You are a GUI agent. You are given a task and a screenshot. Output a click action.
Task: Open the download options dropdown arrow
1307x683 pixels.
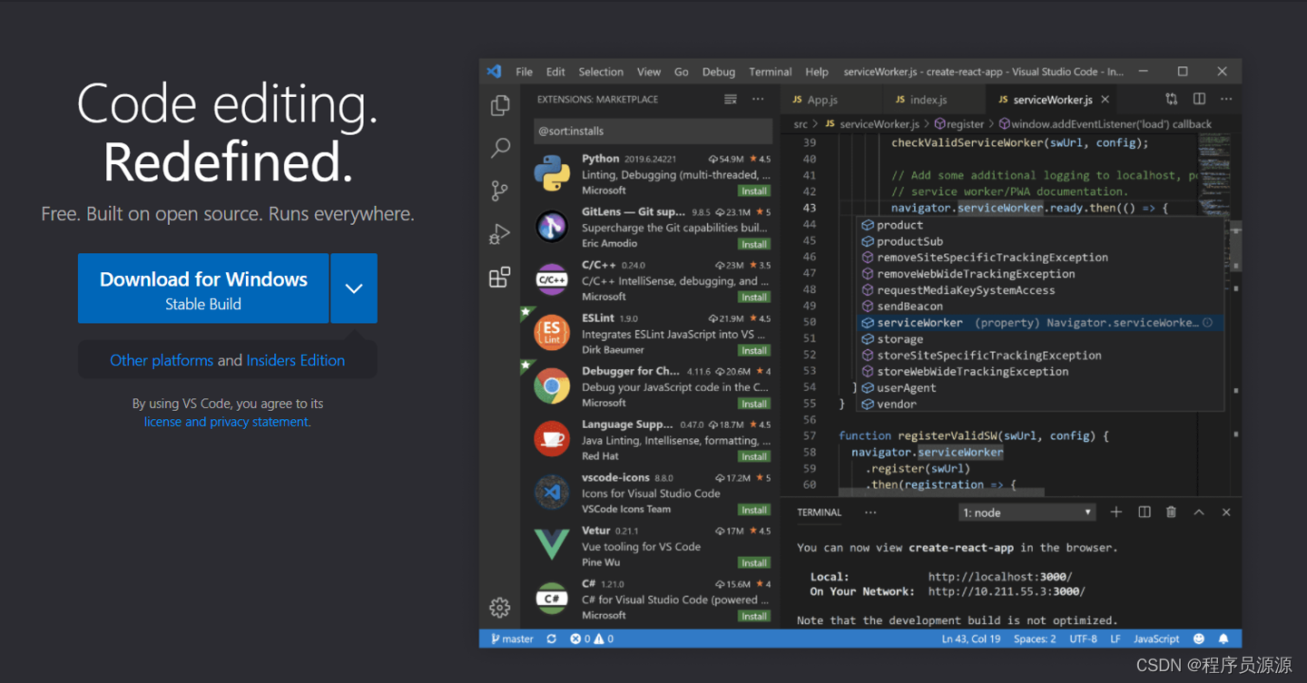pyautogui.click(x=354, y=288)
